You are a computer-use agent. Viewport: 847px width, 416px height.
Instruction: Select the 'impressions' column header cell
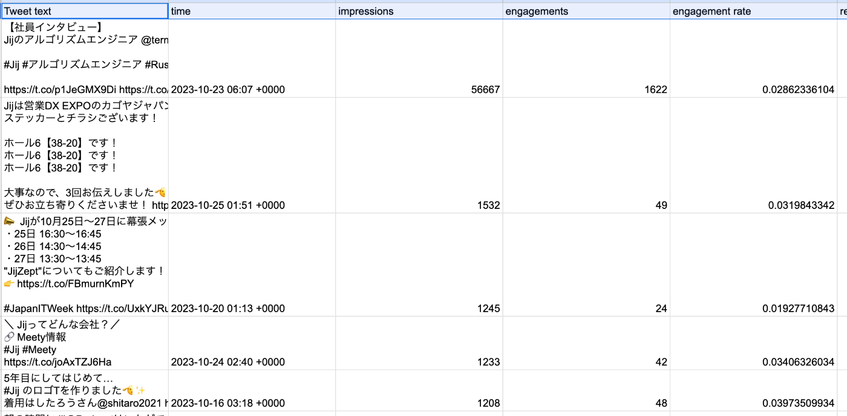(x=419, y=11)
